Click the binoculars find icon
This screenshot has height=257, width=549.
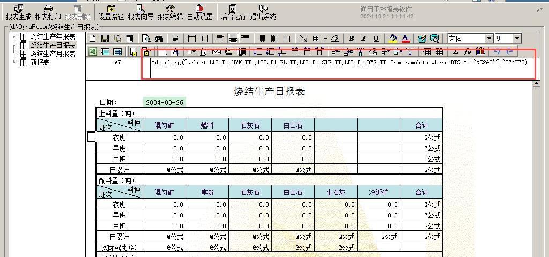click(x=159, y=39)
